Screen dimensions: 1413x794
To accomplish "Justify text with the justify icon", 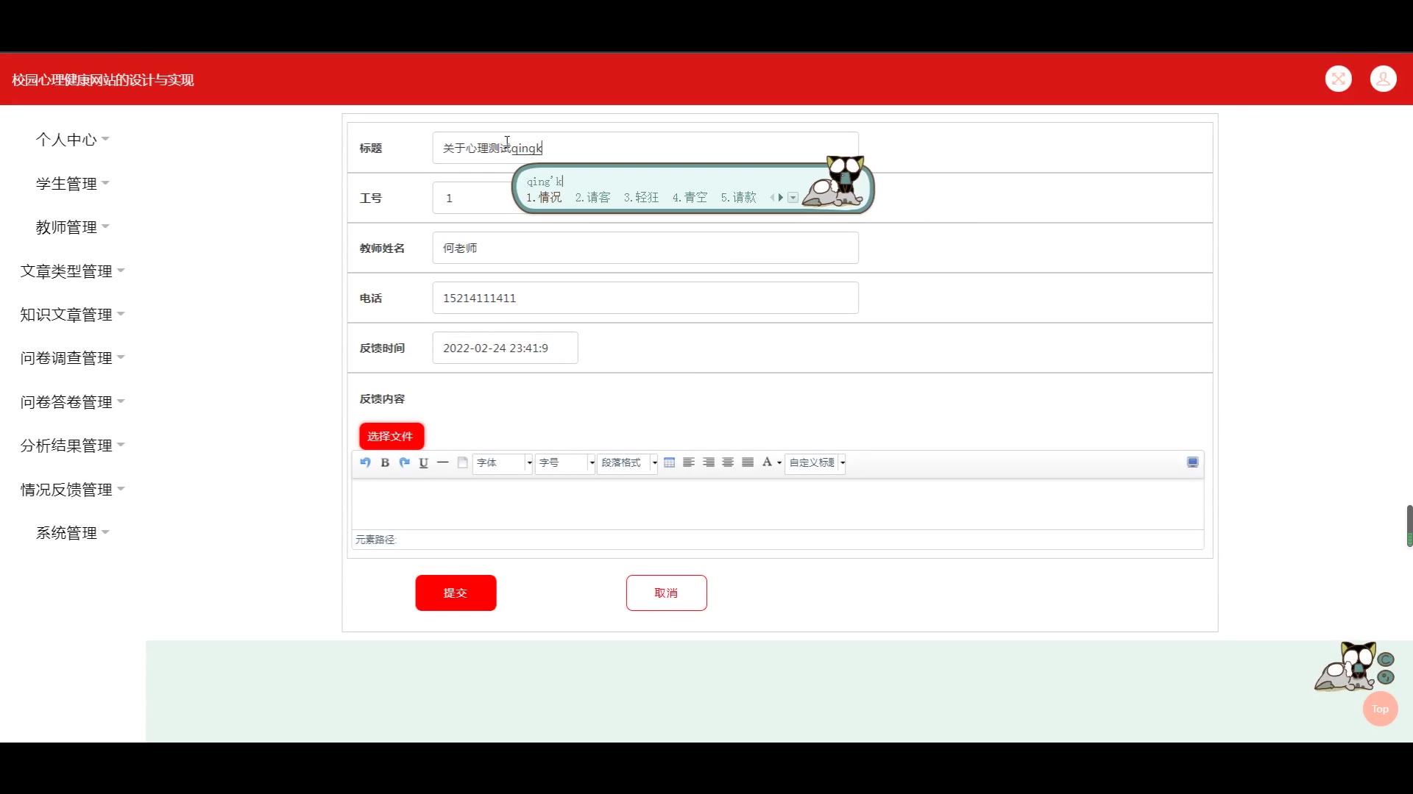I will tap(748, 462).
